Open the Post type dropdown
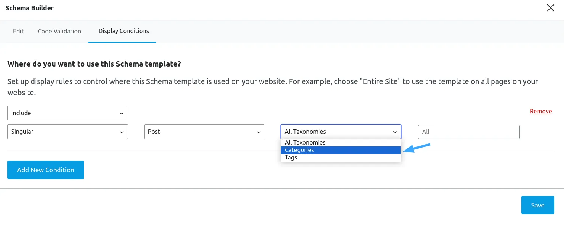The height and width of the screenshot is (229, 564). pos(204,132)
